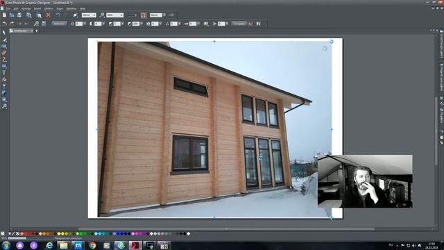Open Internet Explorer from the taskbar
Screen dimensions: 444x250
coord(49,245)
